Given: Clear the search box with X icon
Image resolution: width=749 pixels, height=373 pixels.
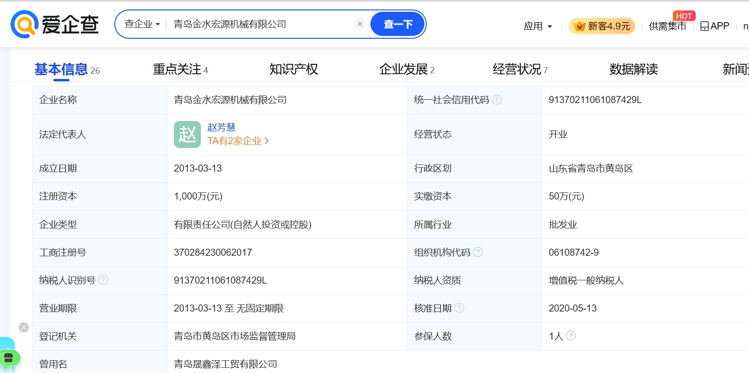Looking at the screenshot, I should click(360, 24).
